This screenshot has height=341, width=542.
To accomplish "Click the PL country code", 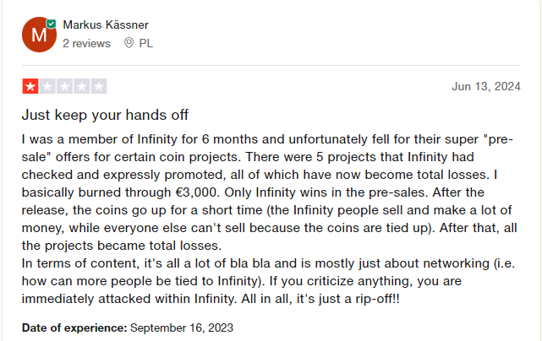I will tap(145, 42).
